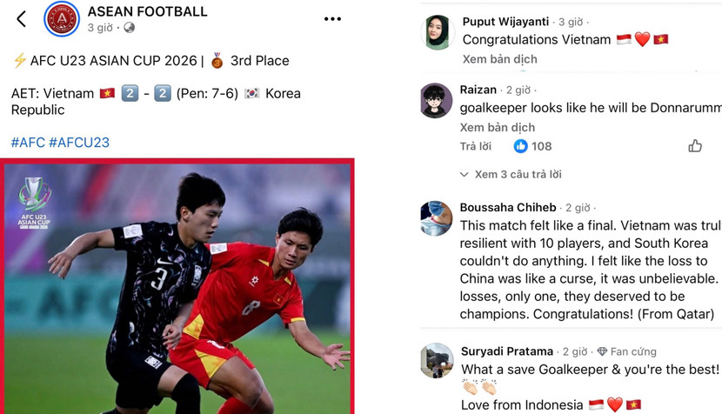Open ASEAN FOOTBALL page logo avatar
This screenshot has height=414, width=722.
62,19
